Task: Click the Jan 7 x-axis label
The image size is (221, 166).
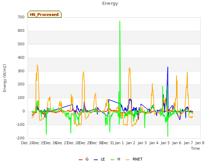Action: pos(188,143)
